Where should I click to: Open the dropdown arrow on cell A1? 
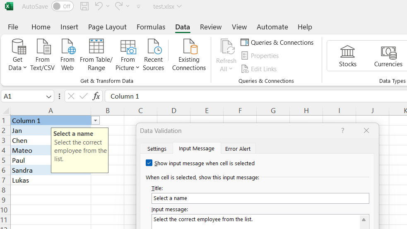96,121
